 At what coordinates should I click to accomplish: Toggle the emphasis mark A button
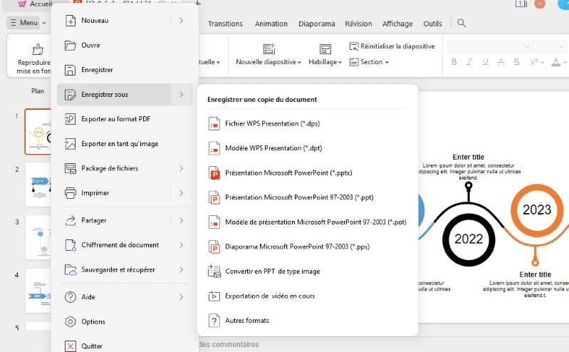[x=501, y=62]
